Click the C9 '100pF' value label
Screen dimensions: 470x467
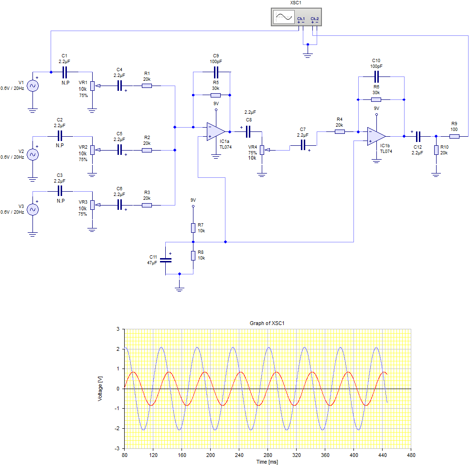click(216, 62)
